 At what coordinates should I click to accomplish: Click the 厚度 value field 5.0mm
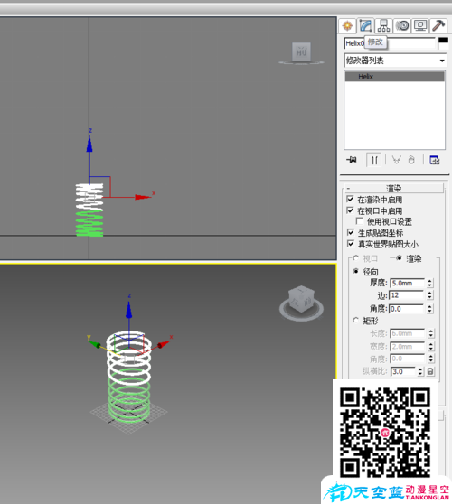click(407, 284)
